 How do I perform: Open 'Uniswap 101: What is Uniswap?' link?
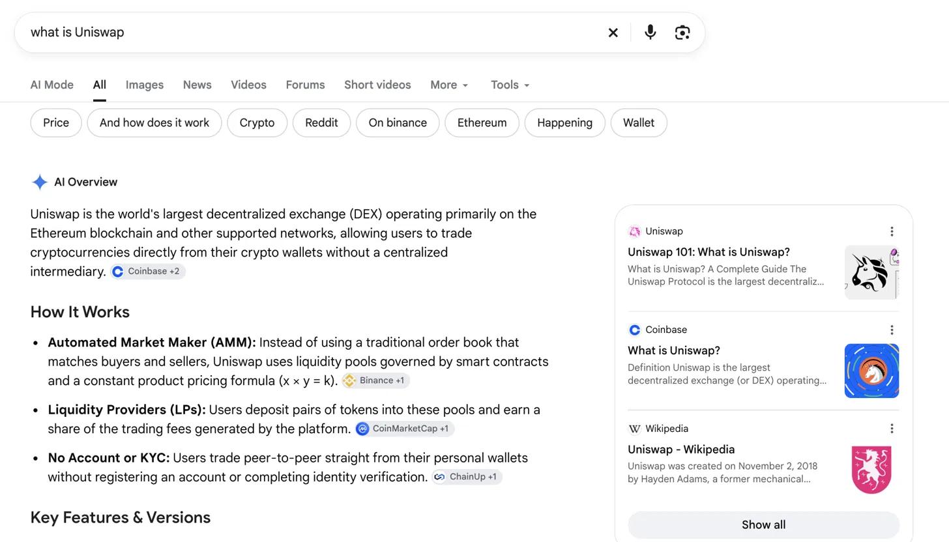coord(708,252)
